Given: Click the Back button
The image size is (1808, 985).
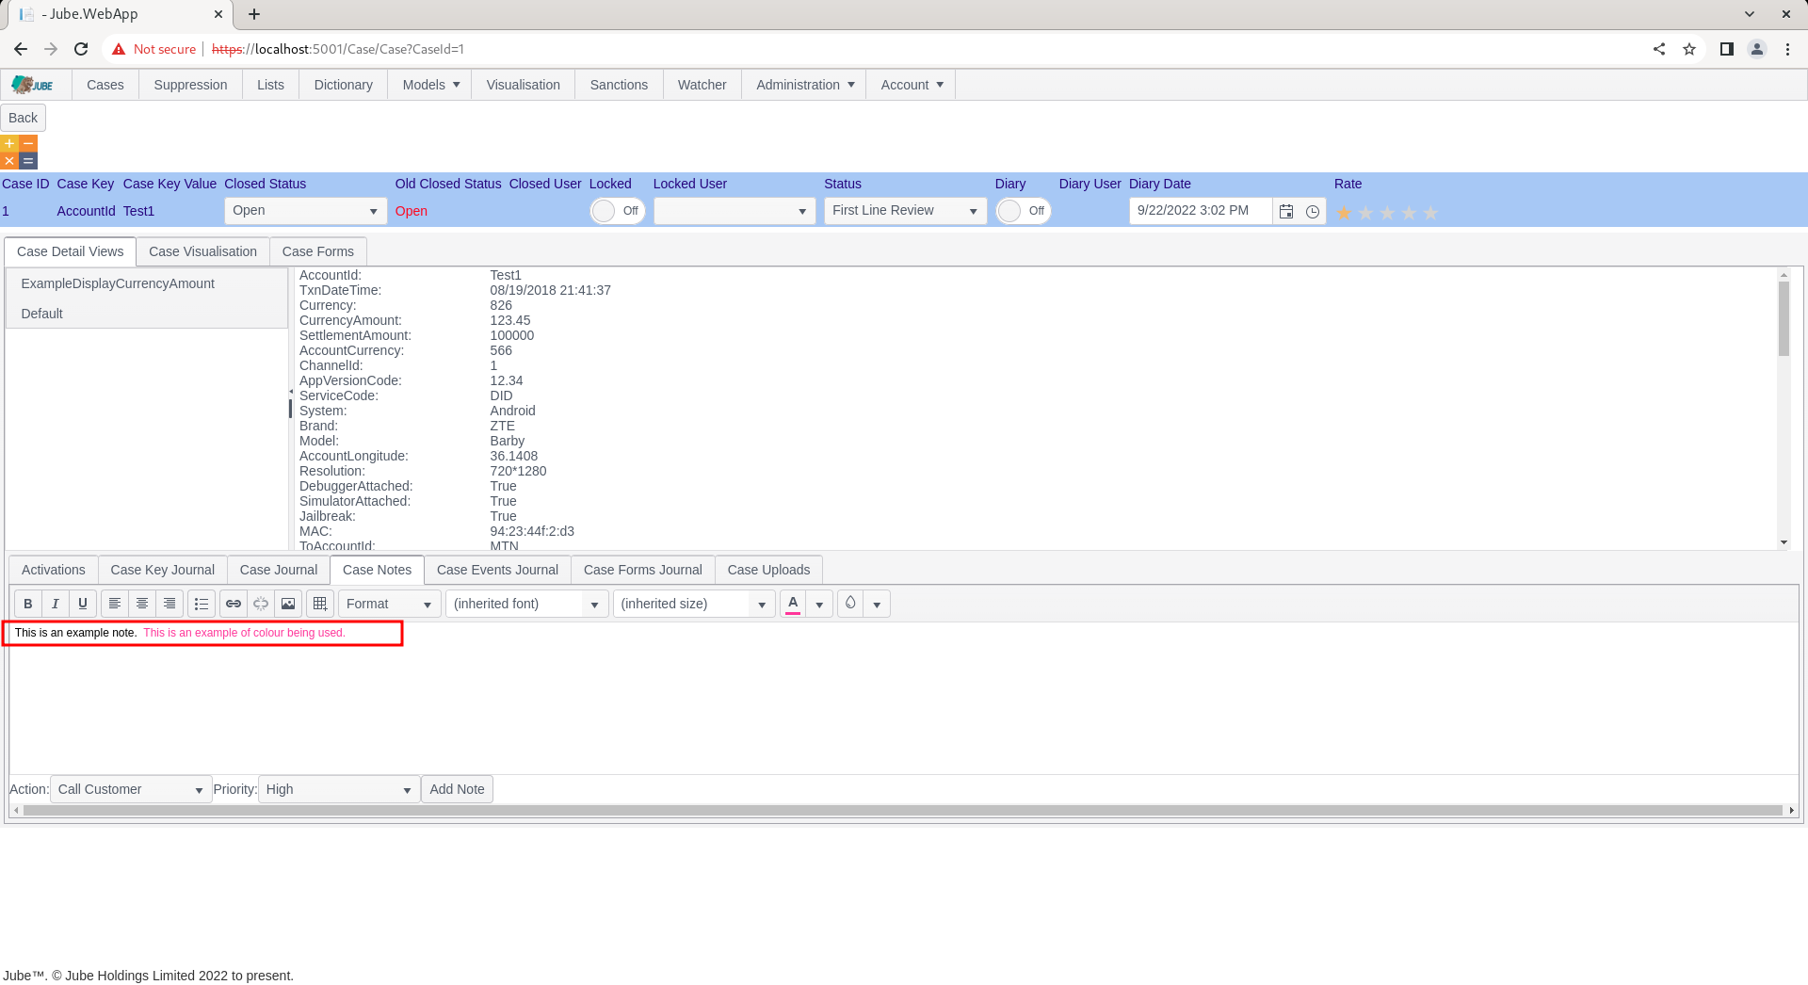Looking at the screenshot, I should click(x=24, y=118).
